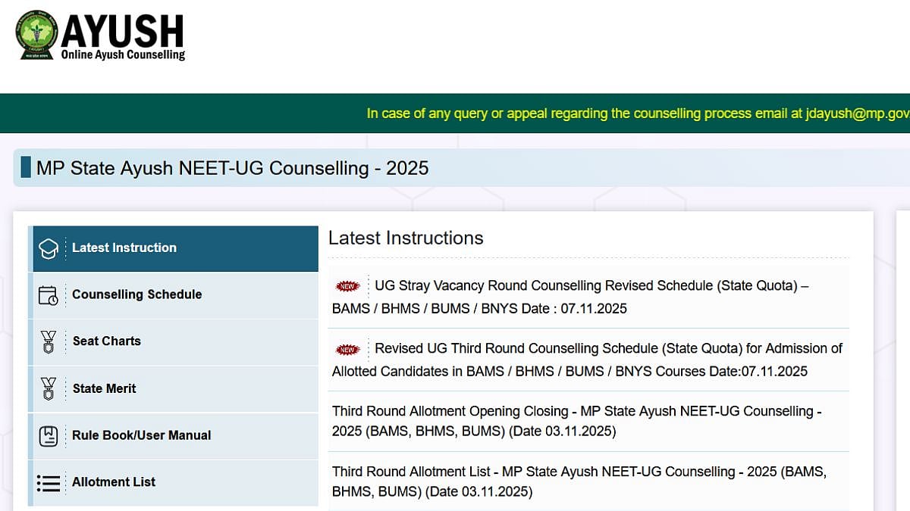This screenshot has width=910, height=511.
Task: Open the Seat Charts menu item
Action: [107, 341]
